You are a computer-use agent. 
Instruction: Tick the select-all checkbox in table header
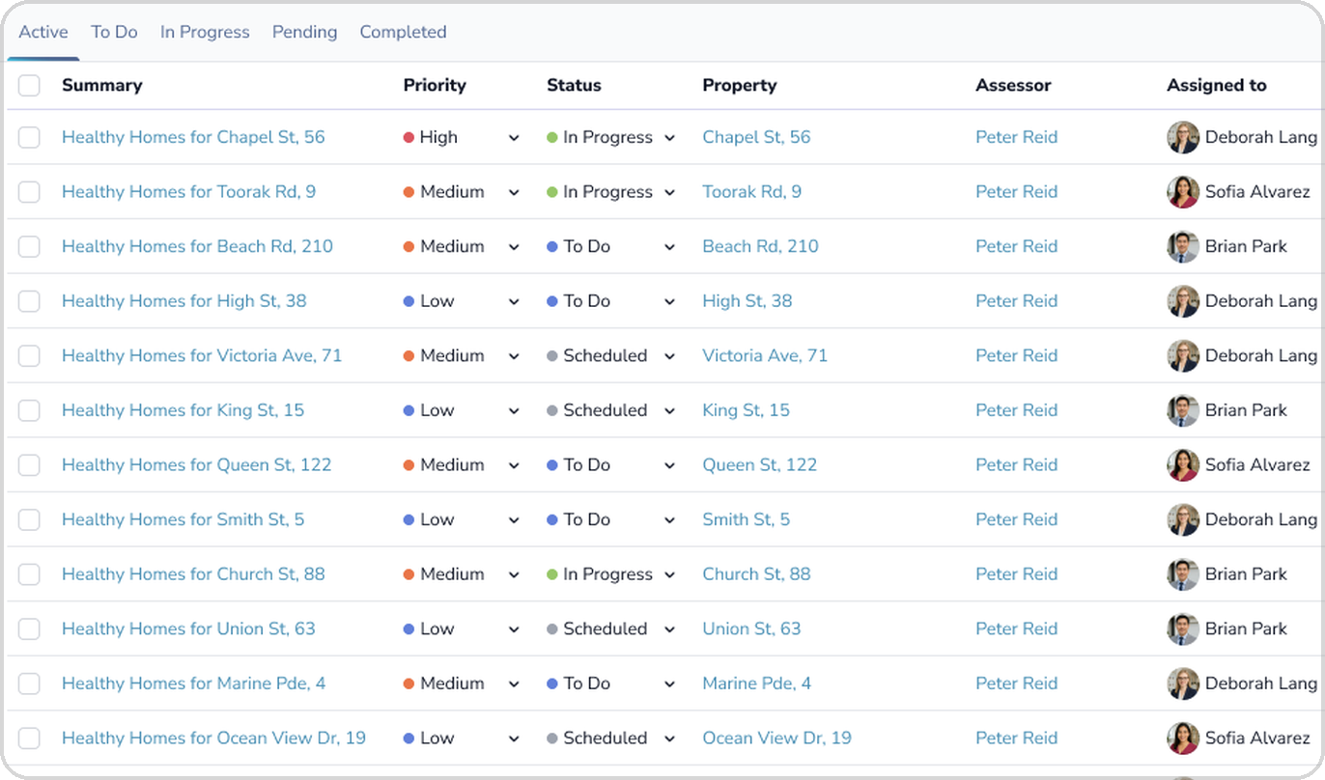click(x=29, y=85)
